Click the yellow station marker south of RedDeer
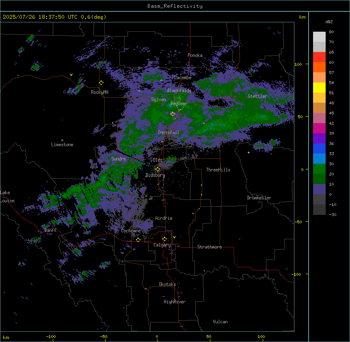Screen dimensions: 350x342 (x=173, y=114)
